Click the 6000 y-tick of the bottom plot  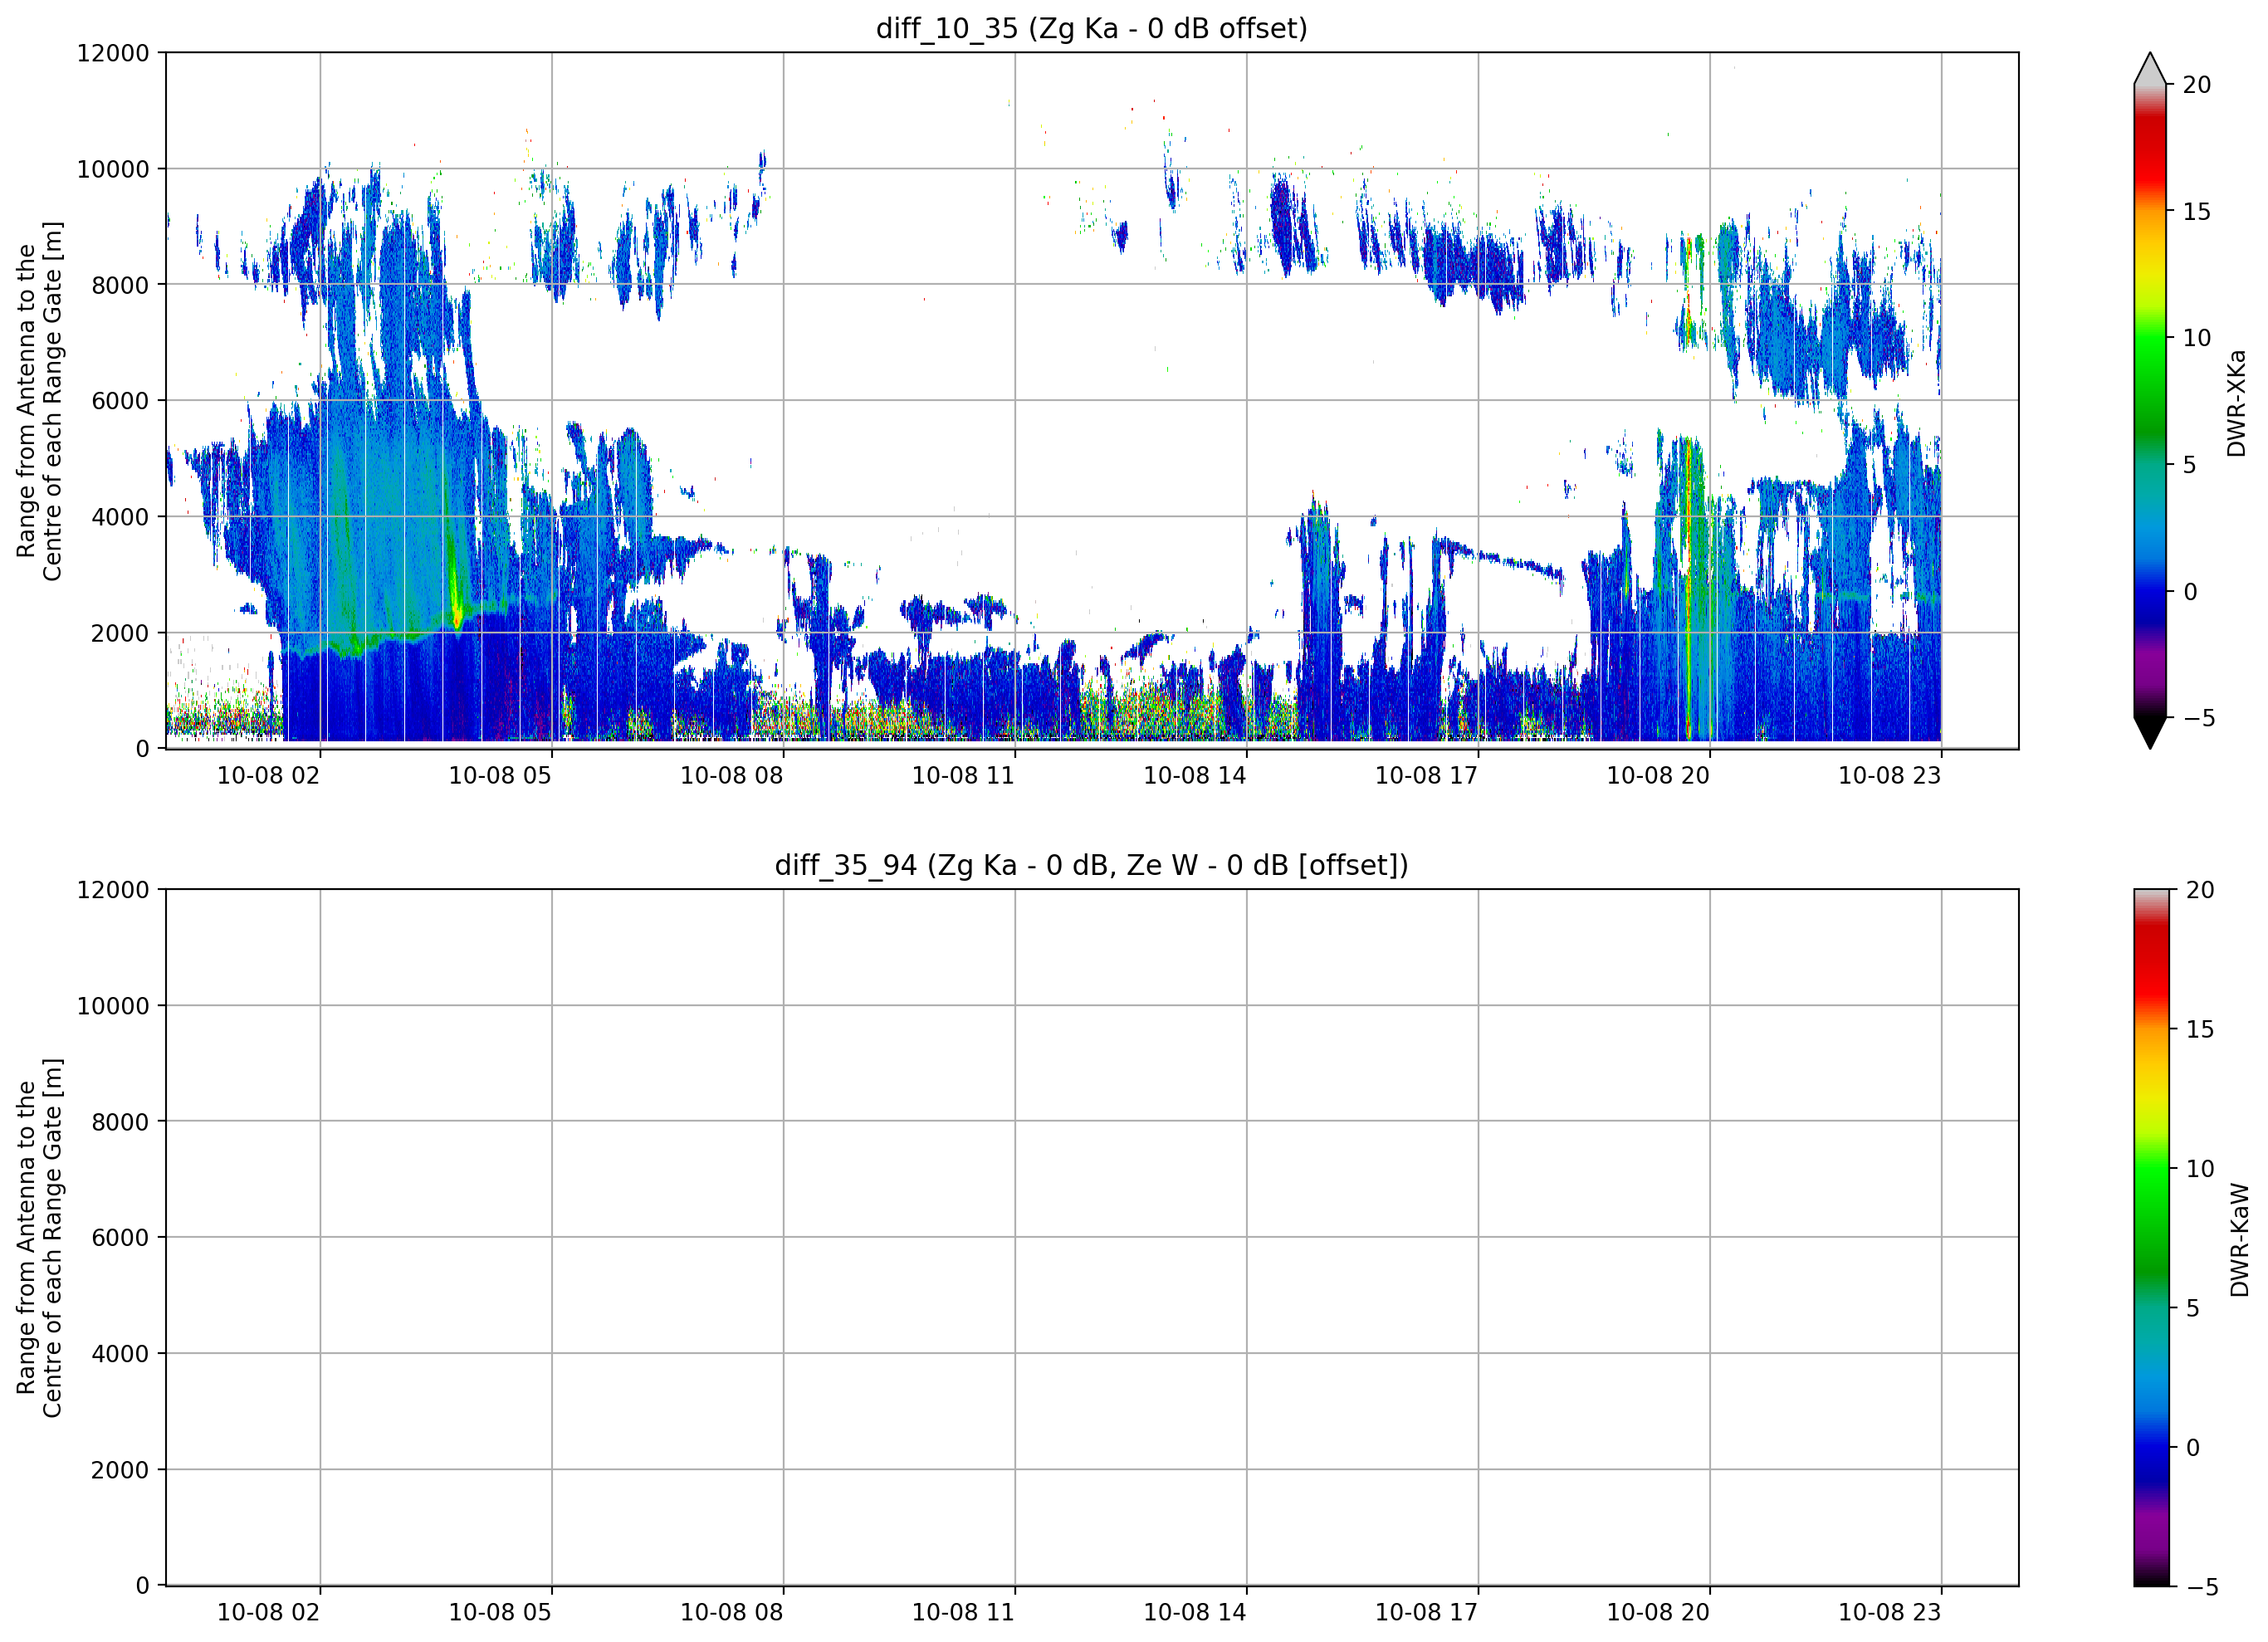pos(120,1238)
